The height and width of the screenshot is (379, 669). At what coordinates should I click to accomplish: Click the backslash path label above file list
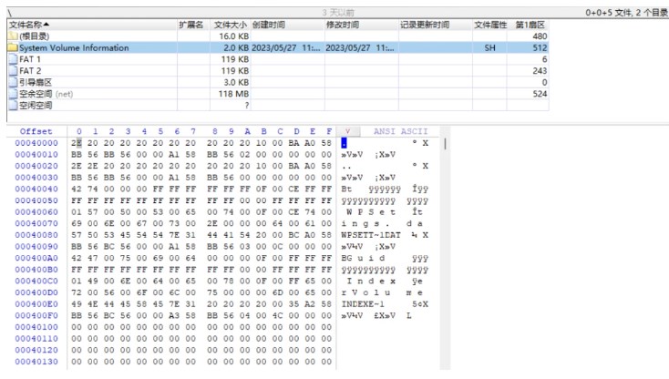pos(9,13)
